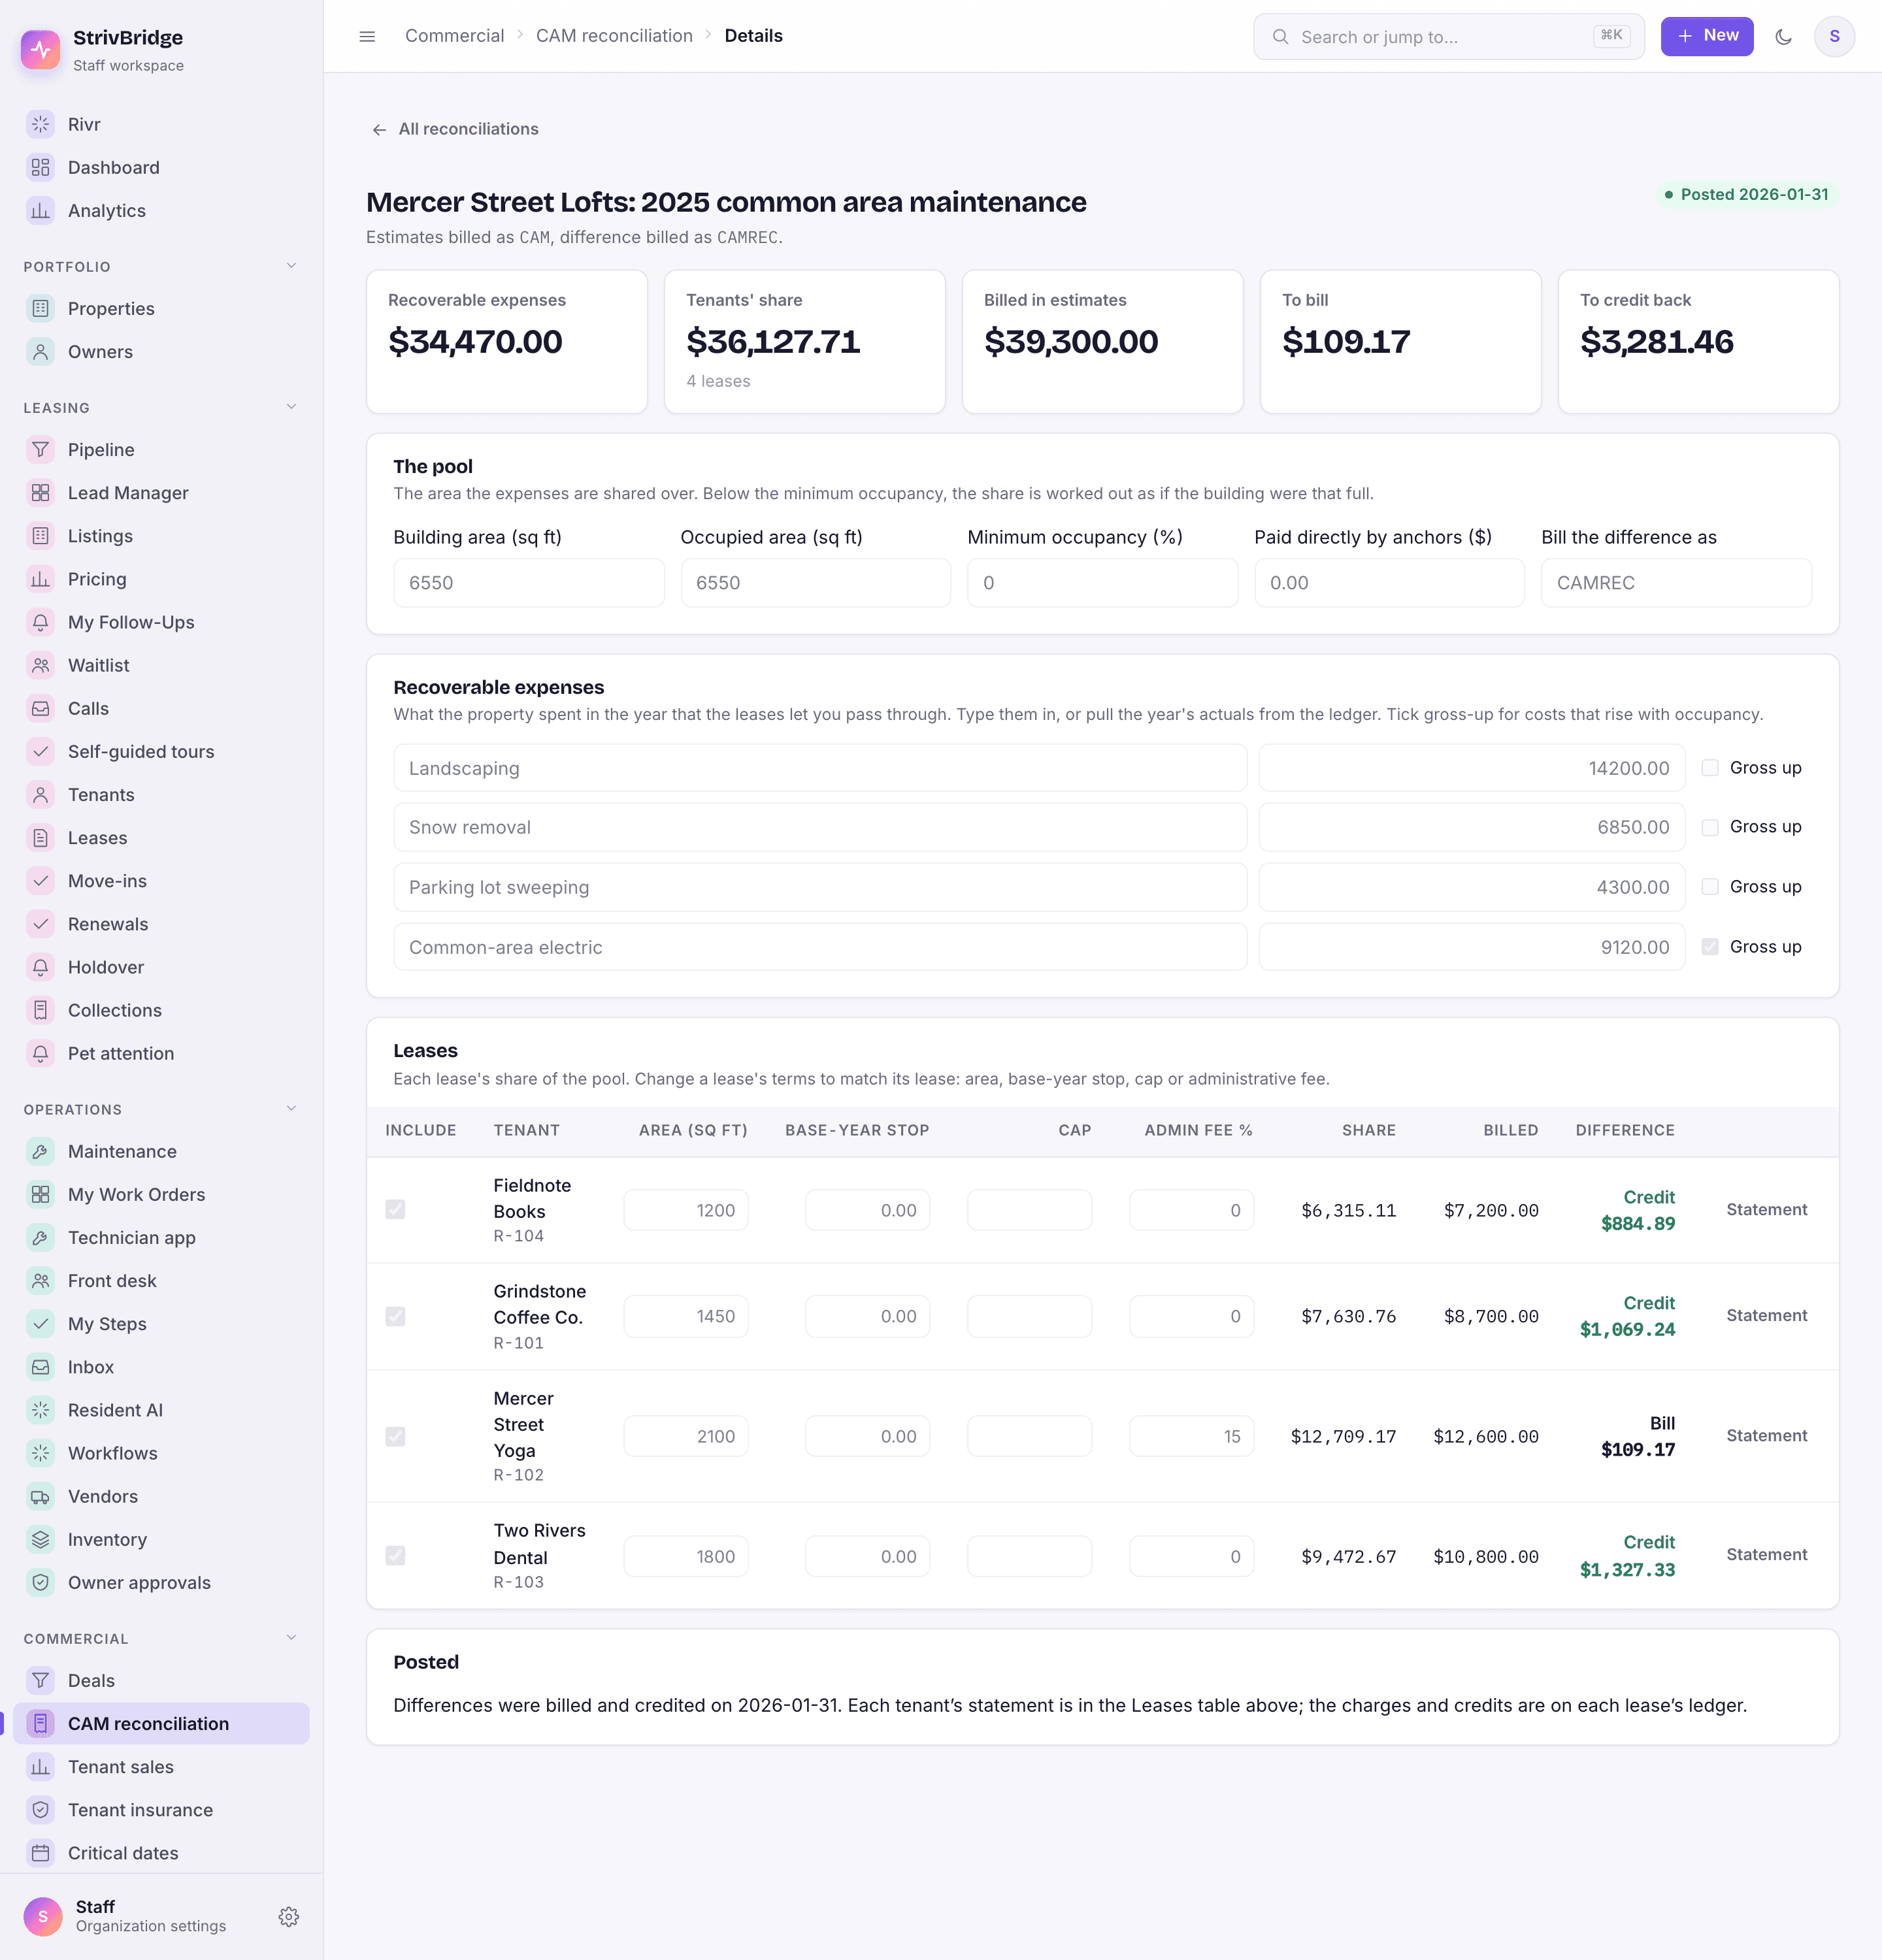1882x1960 pixels.
Task: Click CAM reconciliation breadcrumb
Action: (x=614, y=36)
